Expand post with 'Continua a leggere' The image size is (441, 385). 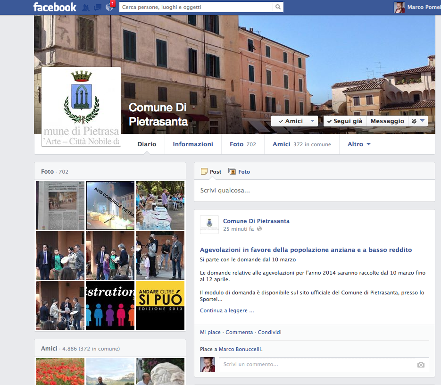[227, 311]
